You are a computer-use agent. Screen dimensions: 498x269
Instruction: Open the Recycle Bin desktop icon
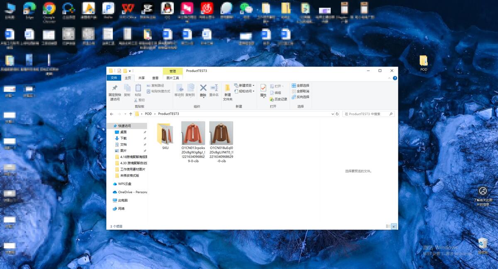(x=483, y=243)
